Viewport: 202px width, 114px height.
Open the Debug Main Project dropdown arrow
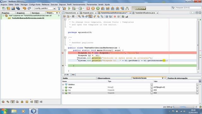77,9
